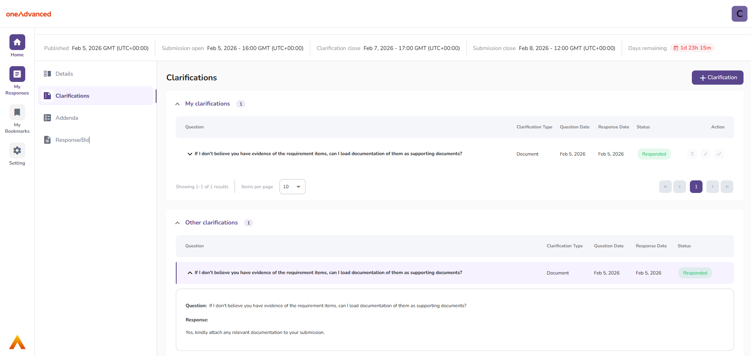Image resolution: width=751 pixels, height=356 pixels.
Task: Click the double-check mark action icon
Action: (x=719, y=154)
